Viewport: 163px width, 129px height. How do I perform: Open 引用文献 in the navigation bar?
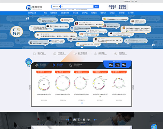(122, 13)
